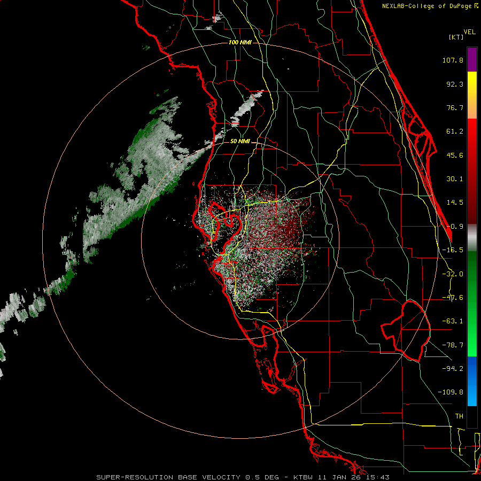
Task: Click the 61.2 velocity scale value
Action: pyautogui.click(x=455, y=131)
